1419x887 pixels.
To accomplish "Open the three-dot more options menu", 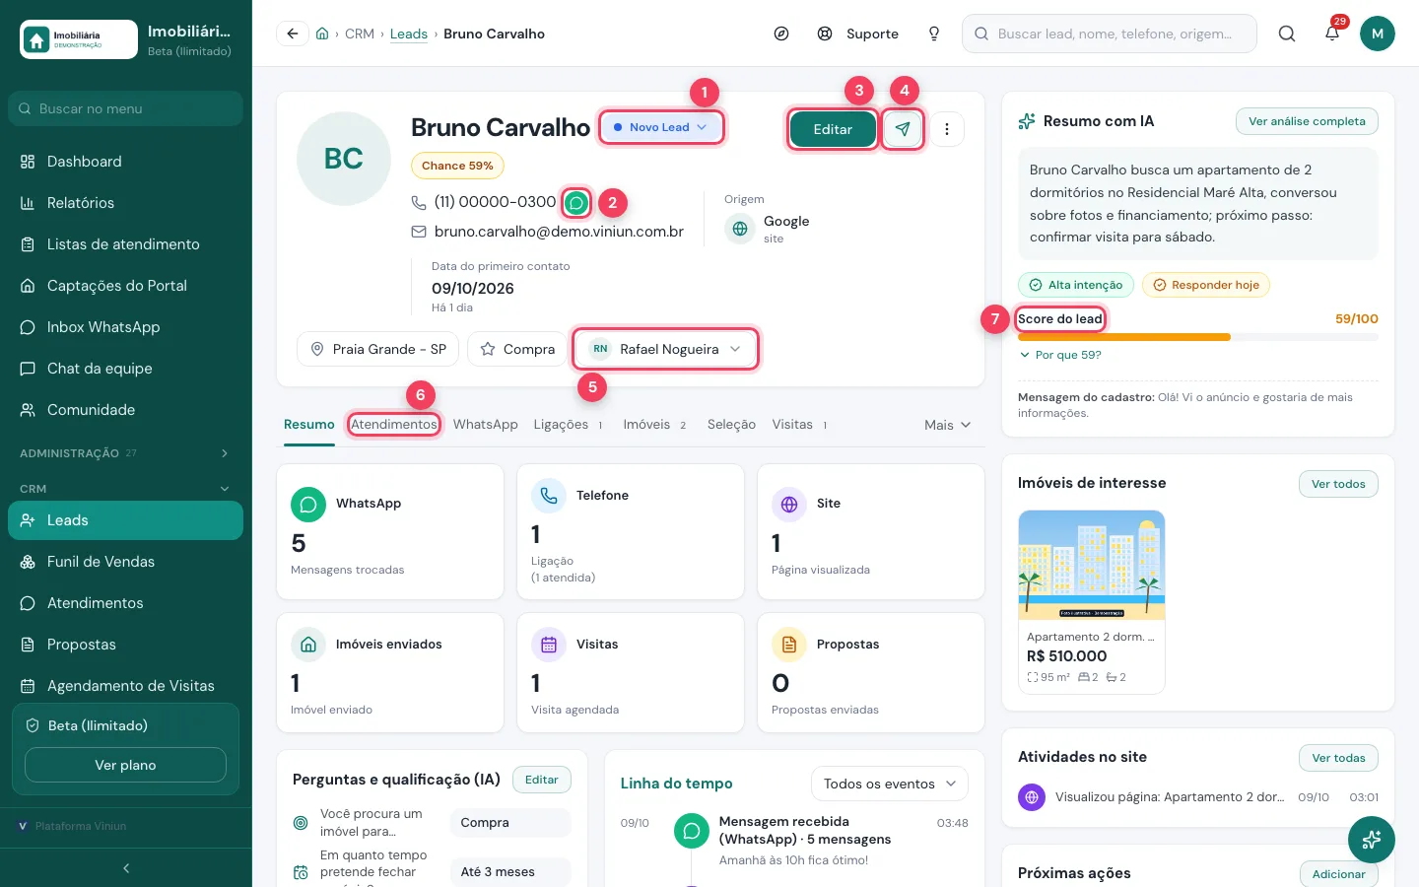I will point(947,129).
